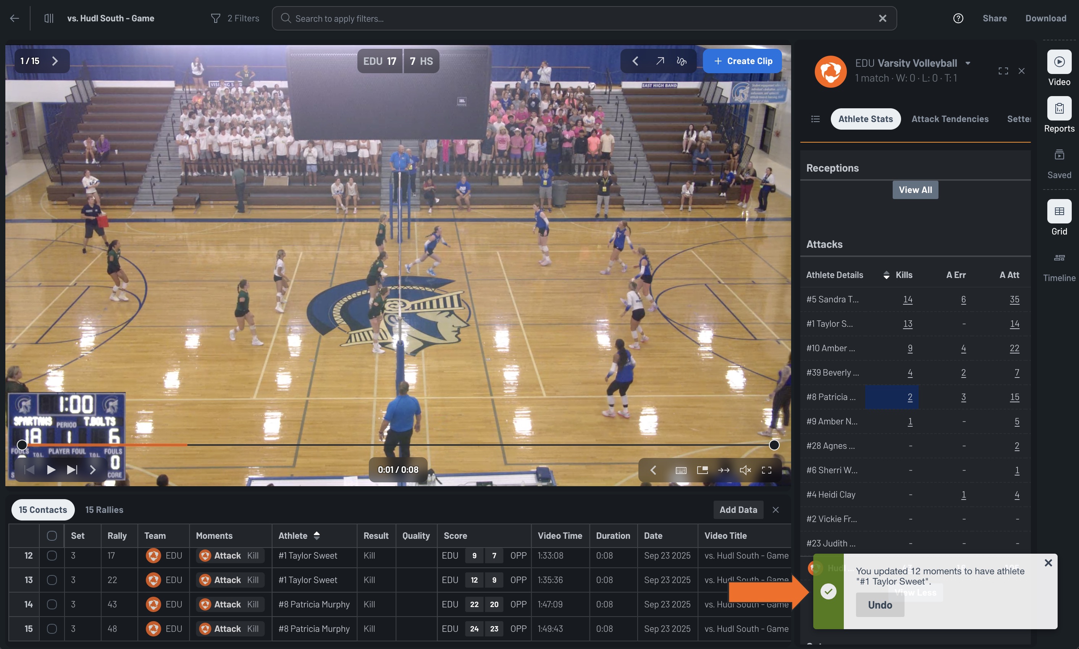Toggle the sidebar panel layout icon
1079x649 pixels.
click(x=48, y=18)
